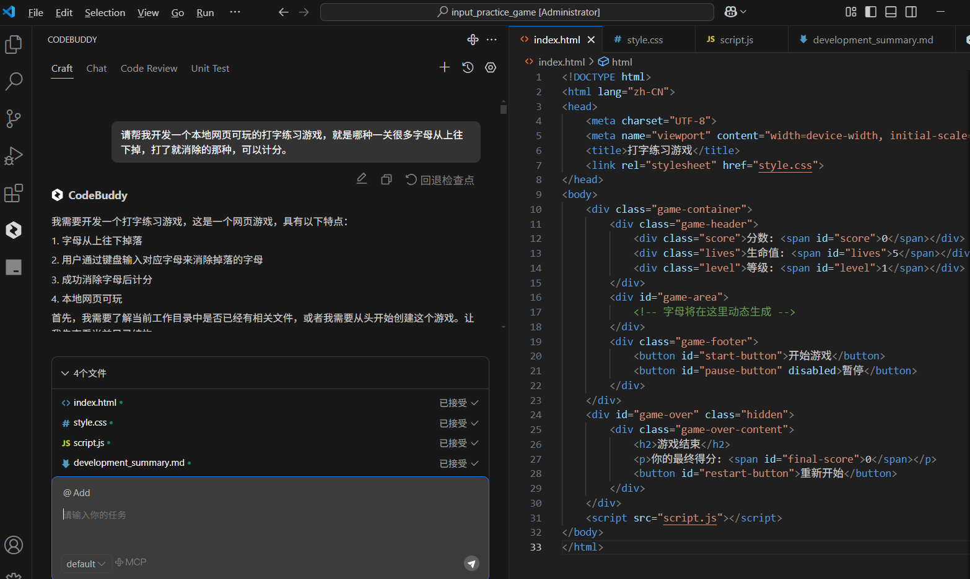
Task: Click 已接受 status for development_summary.md
Action: (459, 463)
